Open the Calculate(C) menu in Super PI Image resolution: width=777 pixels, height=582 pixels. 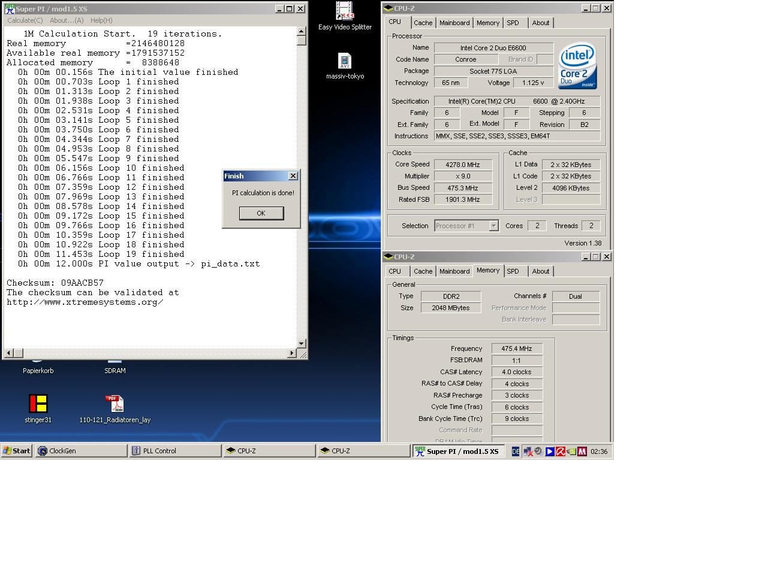coord(25,20)
